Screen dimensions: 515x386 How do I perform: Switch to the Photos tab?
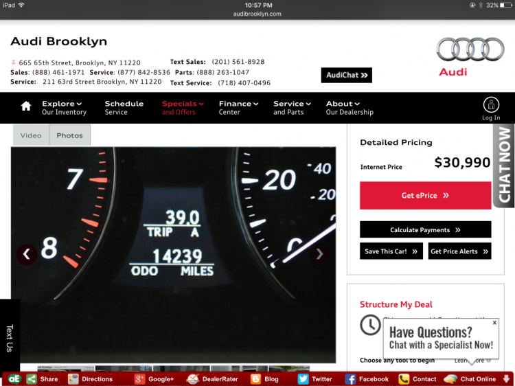pyautogui.click(x=69, y=135)
